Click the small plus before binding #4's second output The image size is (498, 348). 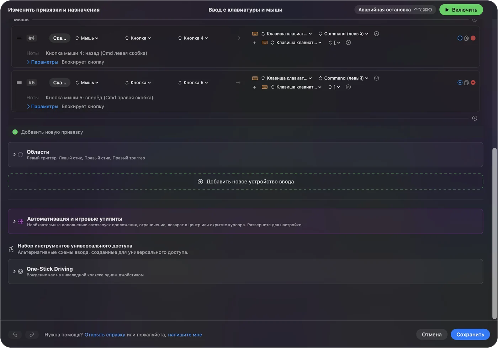point(254,43)
